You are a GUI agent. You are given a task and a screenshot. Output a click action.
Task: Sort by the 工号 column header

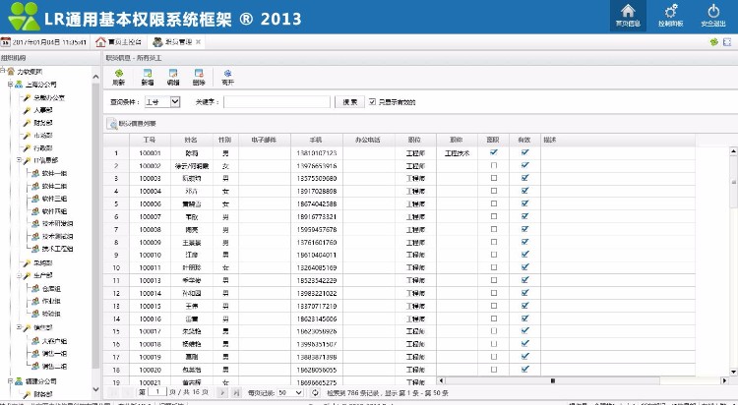pos(150,140)
